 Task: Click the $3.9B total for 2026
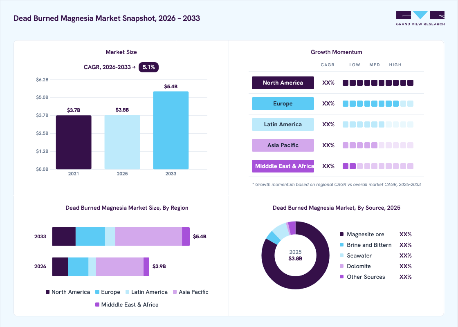(159, 266)
